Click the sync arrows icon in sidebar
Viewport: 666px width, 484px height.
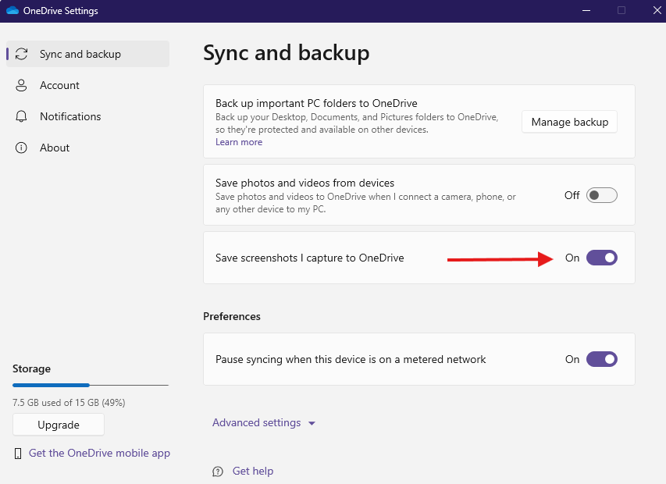click(21, 54)
